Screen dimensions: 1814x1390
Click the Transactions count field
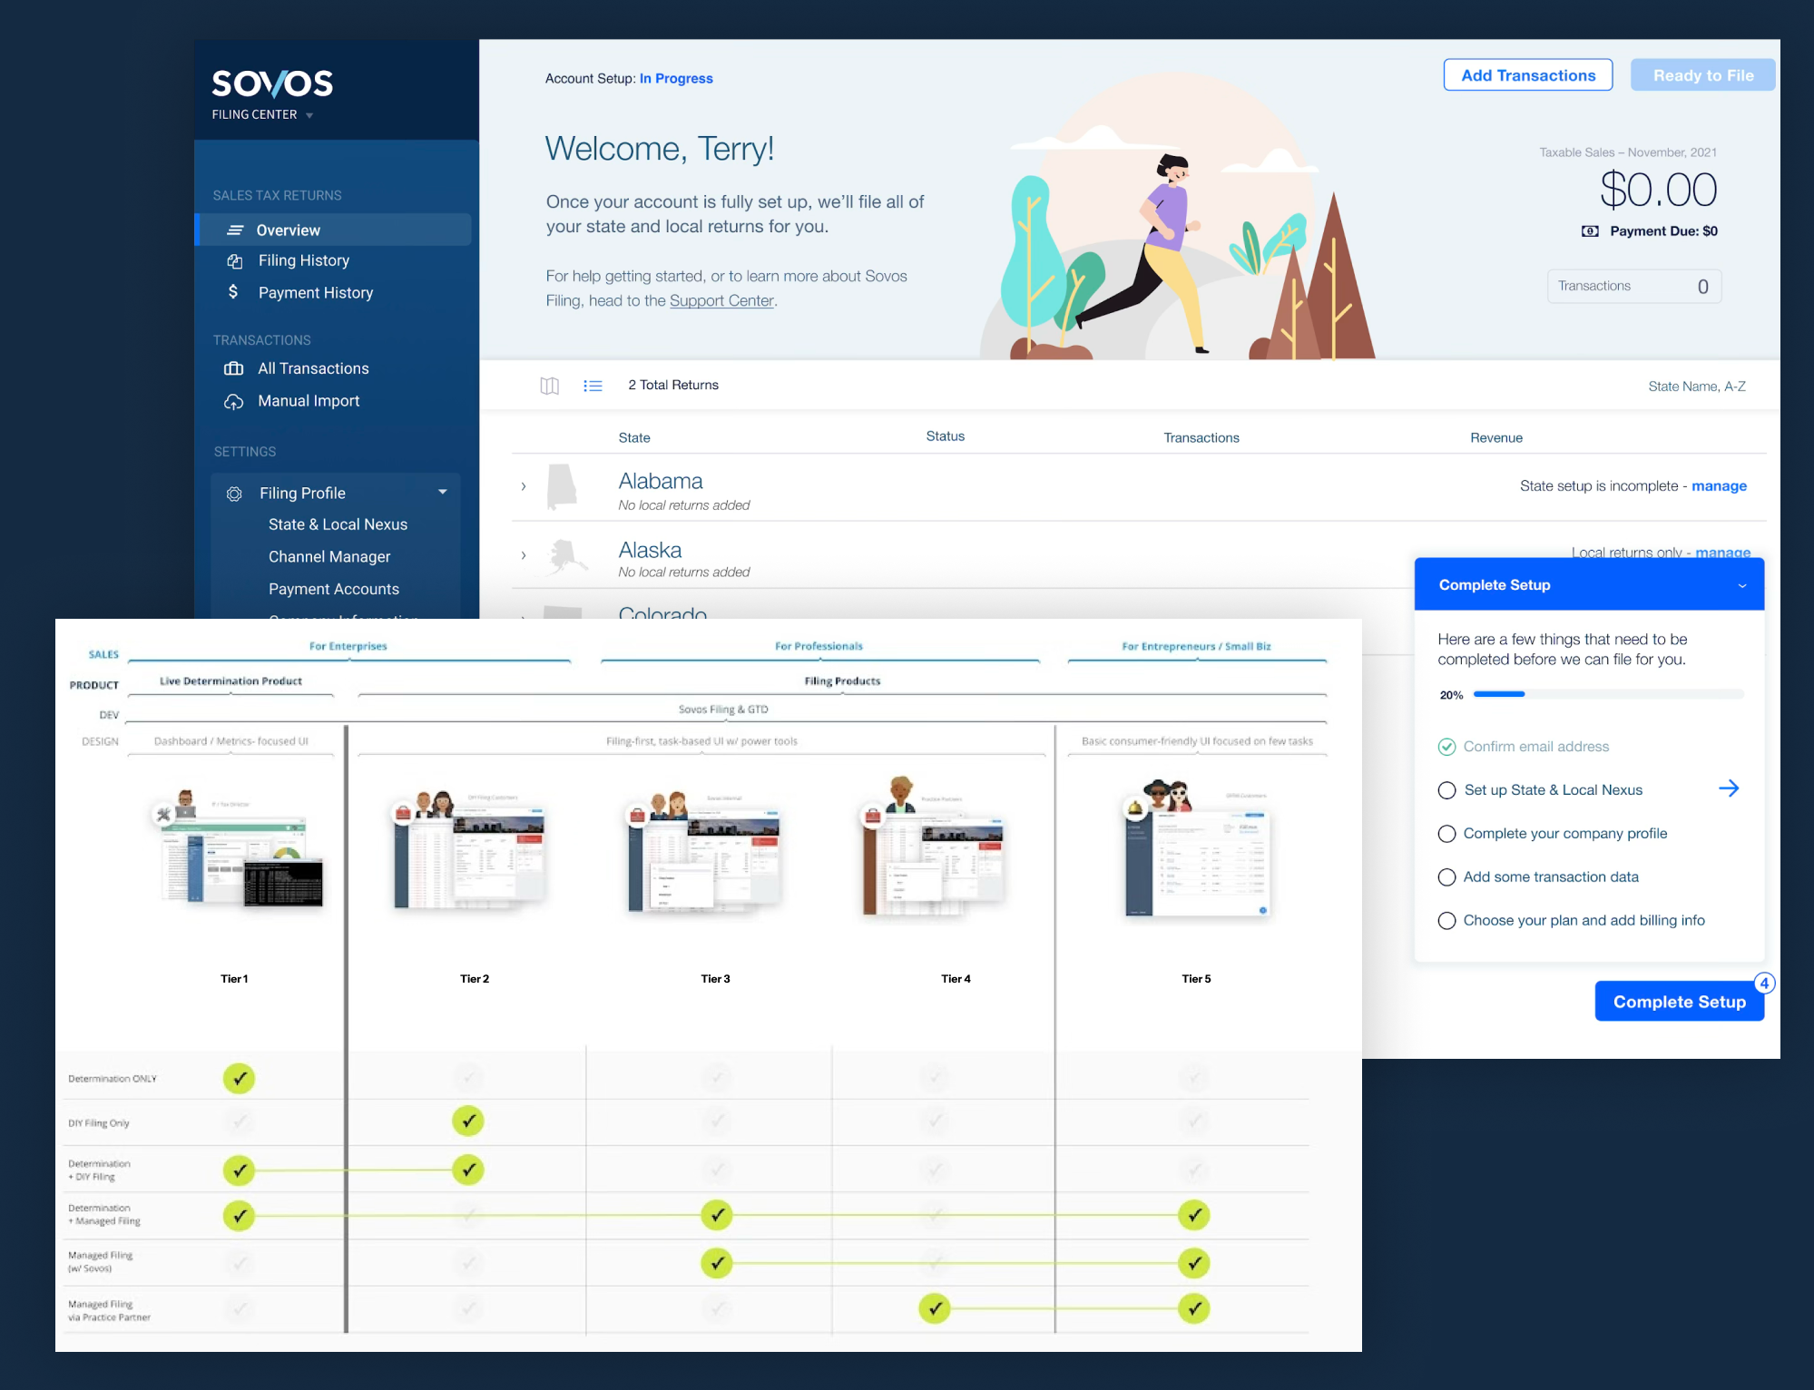1634,286
